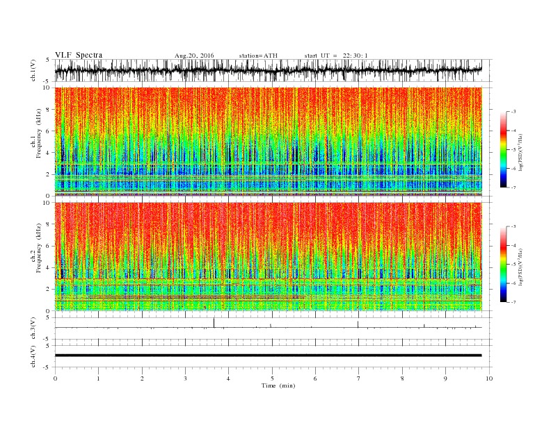
Task: Click time axis tick label '9'
Action: click(x=445, y=378)
